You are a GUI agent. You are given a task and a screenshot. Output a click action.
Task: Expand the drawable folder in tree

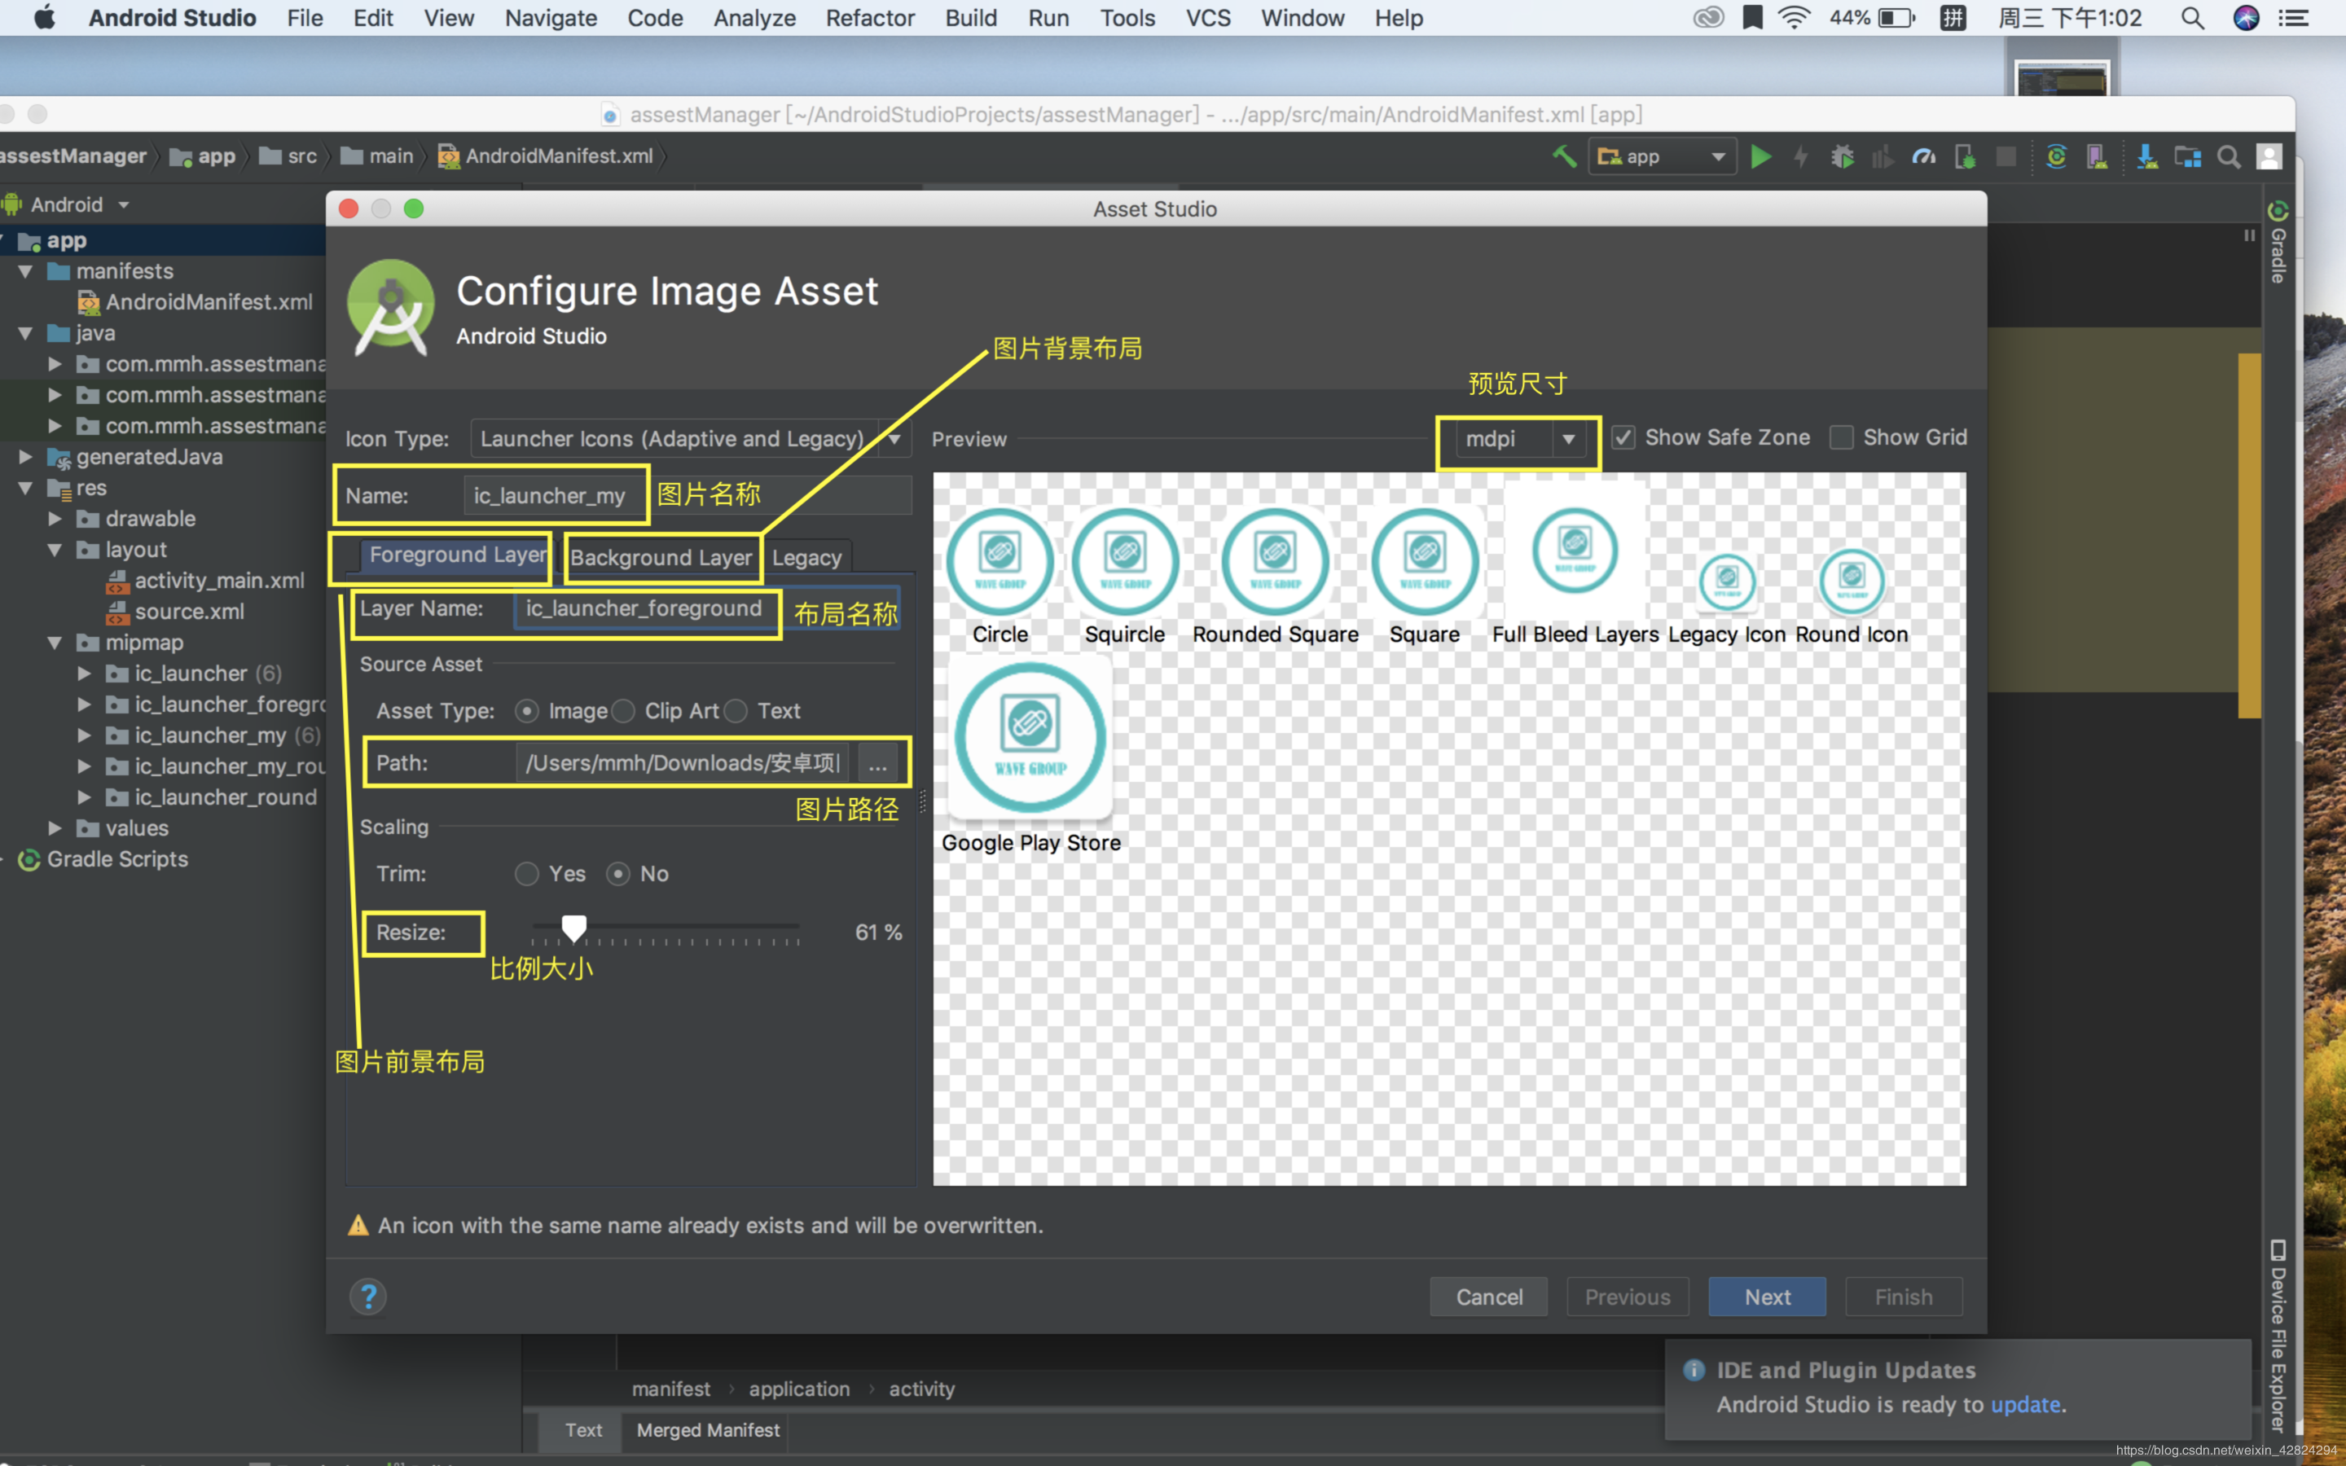click(55, 519)
